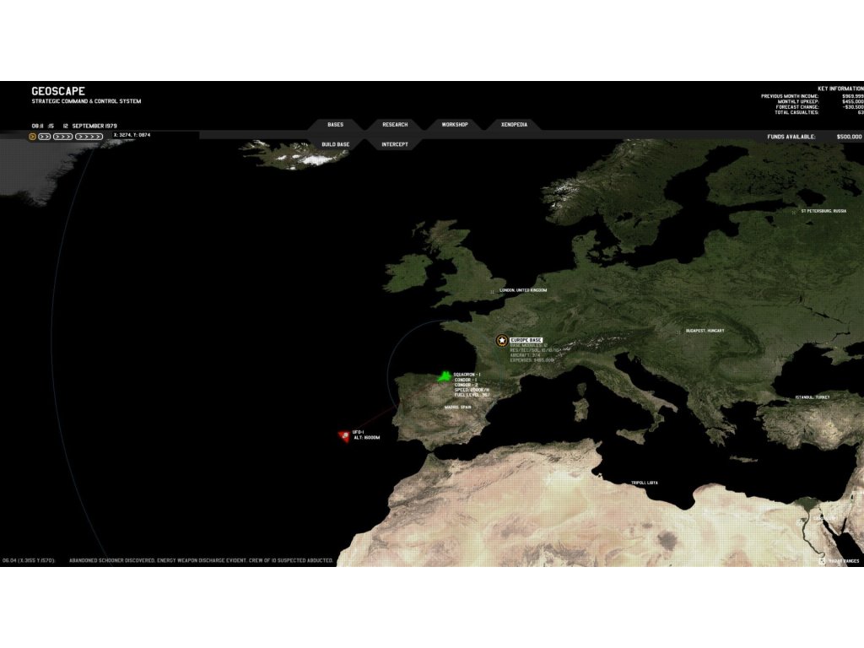This screenshot has width=864, height=648.
Task: Toggle the Radar Ranges checkbox
Action: coord(822,561)
